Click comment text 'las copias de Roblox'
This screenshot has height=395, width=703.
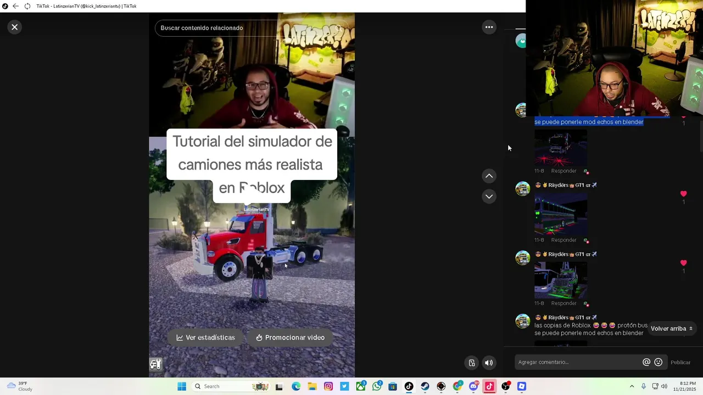click(x=562, y=325)
